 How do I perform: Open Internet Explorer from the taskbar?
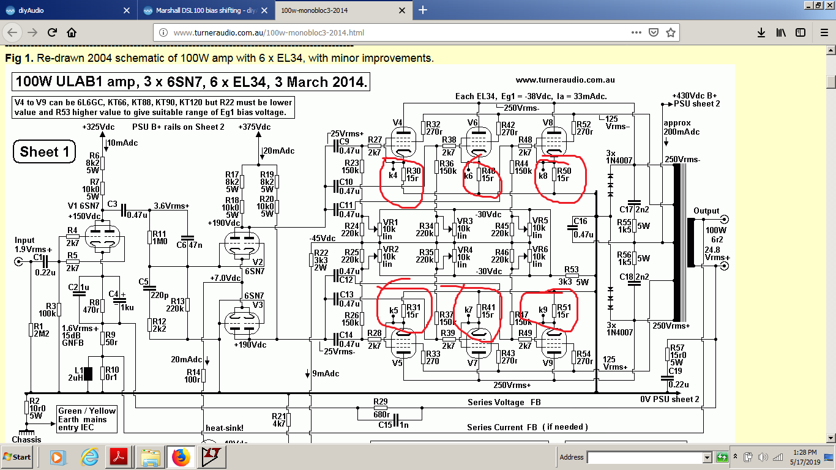pyautogui.click(x=89, y=457)
